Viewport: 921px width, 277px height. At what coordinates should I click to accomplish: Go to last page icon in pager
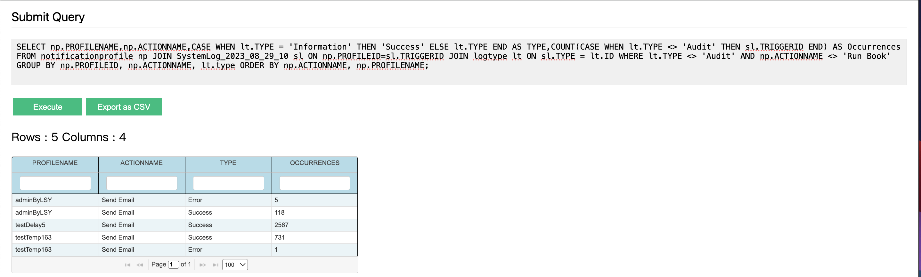(216, 265)
